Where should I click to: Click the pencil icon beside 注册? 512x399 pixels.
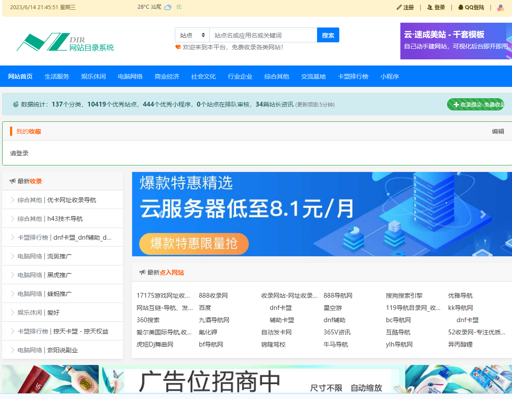pos(399,7)
